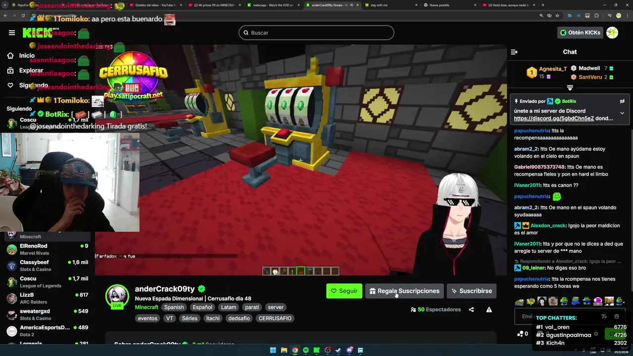Screen dimensions: 633x356
Task: Click the Buscar search field
Action: [x=316, y=33]
